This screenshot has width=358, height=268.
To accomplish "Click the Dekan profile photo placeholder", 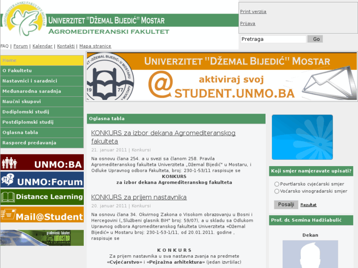I will [x=310, y=254].
